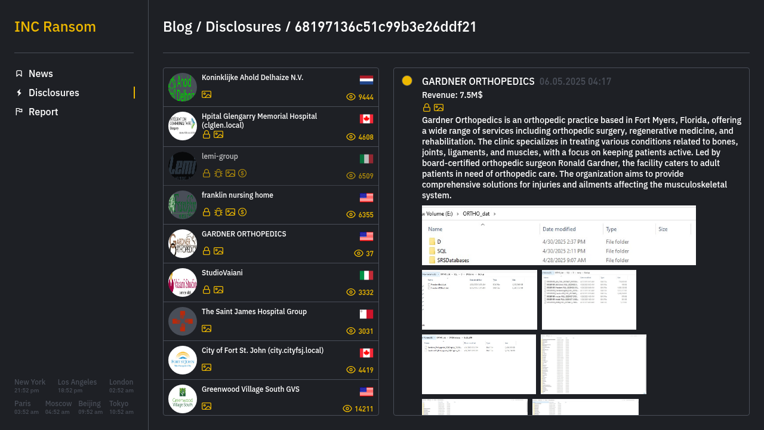Click US flag on Greenwood Village row
The height and width of the screenshot is (430, 764).
click(366, 392)
